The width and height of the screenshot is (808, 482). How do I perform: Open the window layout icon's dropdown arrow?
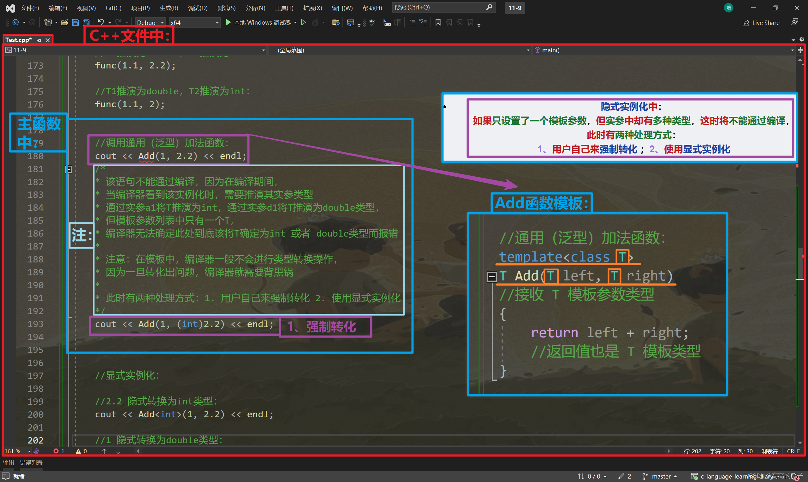tap(359, 25)
